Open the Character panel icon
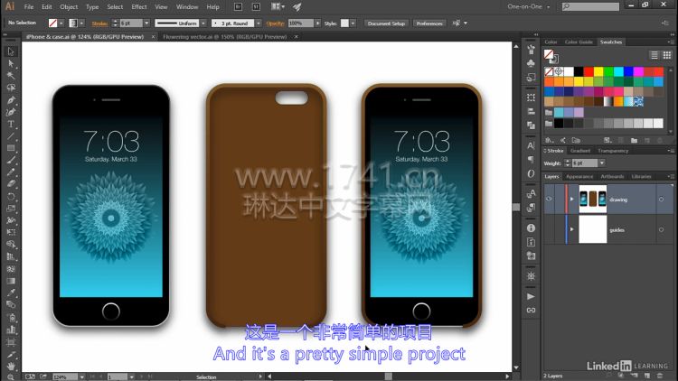 point(531,145)
